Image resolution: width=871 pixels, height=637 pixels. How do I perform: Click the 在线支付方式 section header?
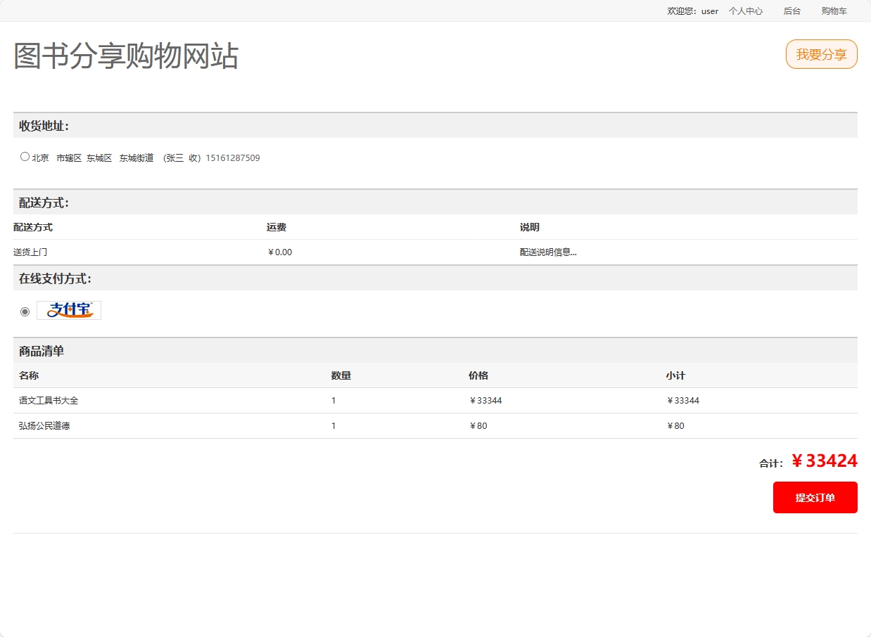[x=55, y=278]
